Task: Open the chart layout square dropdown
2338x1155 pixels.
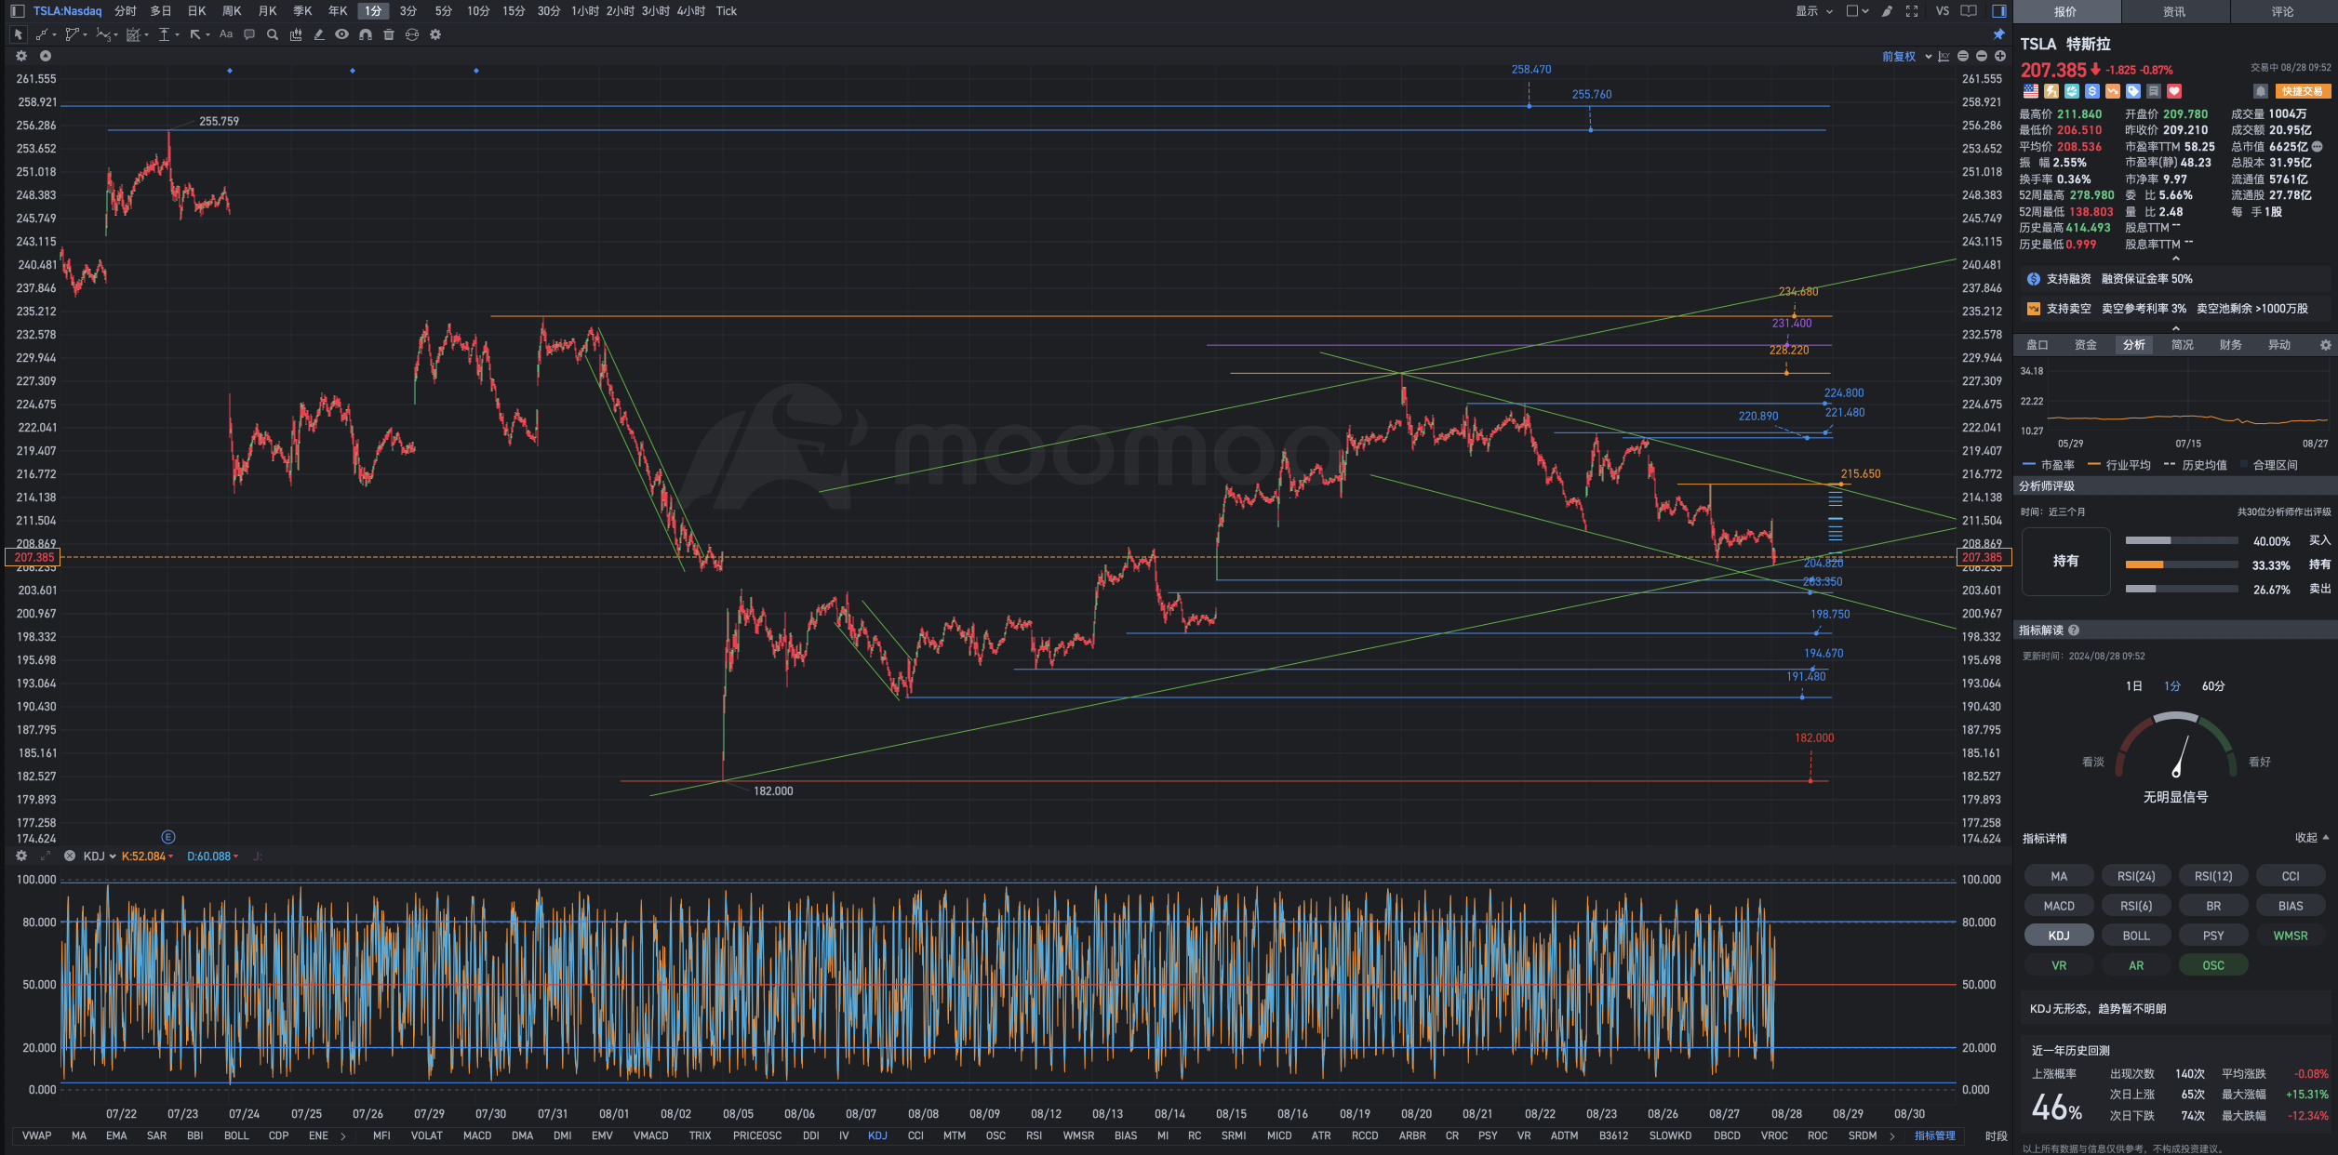Action: coord(1857,11)
